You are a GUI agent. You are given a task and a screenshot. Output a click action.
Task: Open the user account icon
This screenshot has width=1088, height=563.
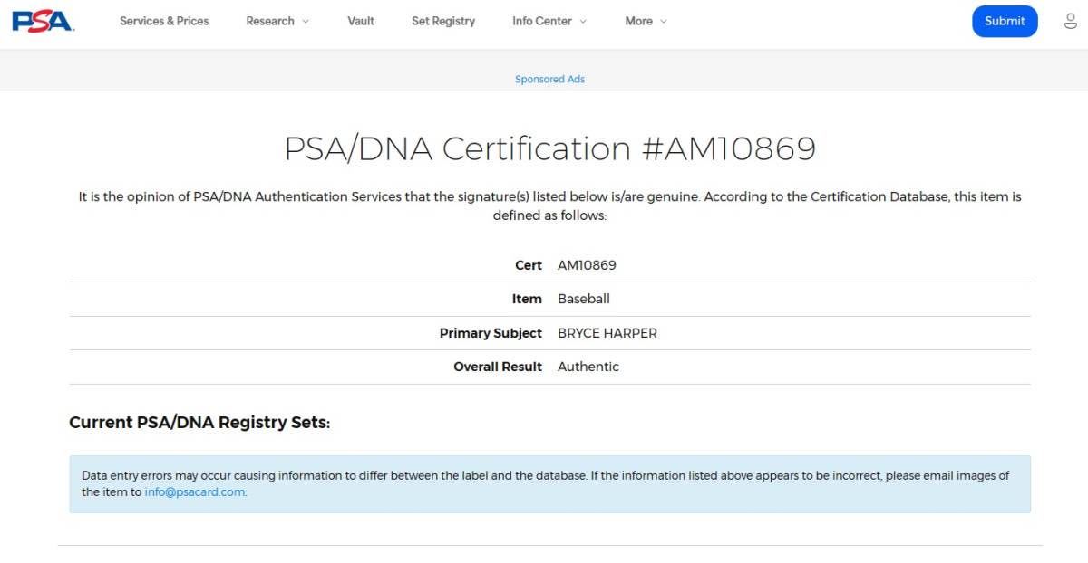coord(1070,21)
